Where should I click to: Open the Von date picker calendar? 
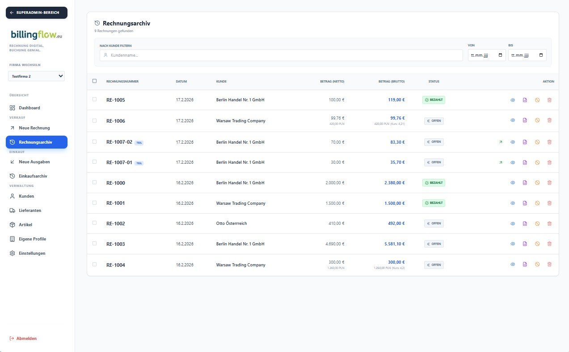coord(500,55)
